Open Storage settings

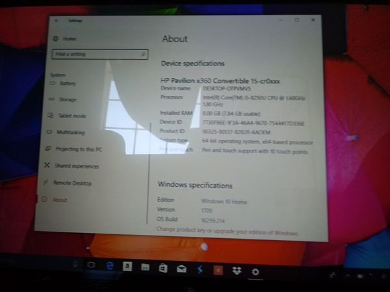[62, 99]
